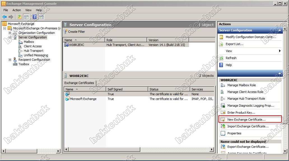Image resolution: width=289 pixels, height=161 pixels.
Task: Click the Help action in Actions pane
Action: click(x=229, y=65)
